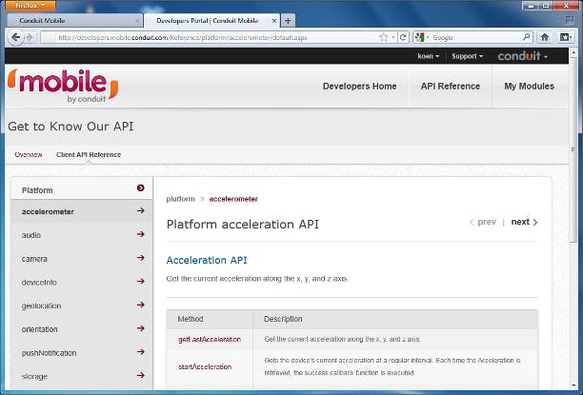Open the conduit dropdown menu

point(522,56)
